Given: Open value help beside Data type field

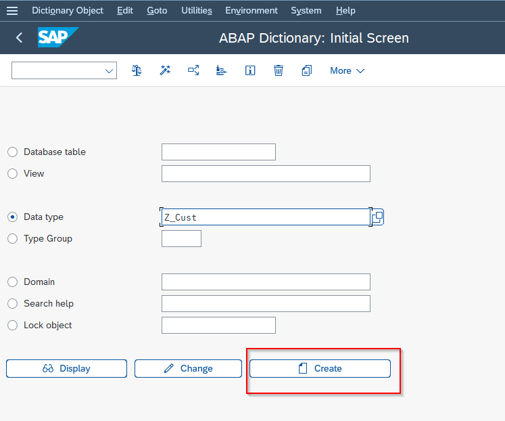Looking at the screenshot, I should pyautogui.click(x=378, y=217).
